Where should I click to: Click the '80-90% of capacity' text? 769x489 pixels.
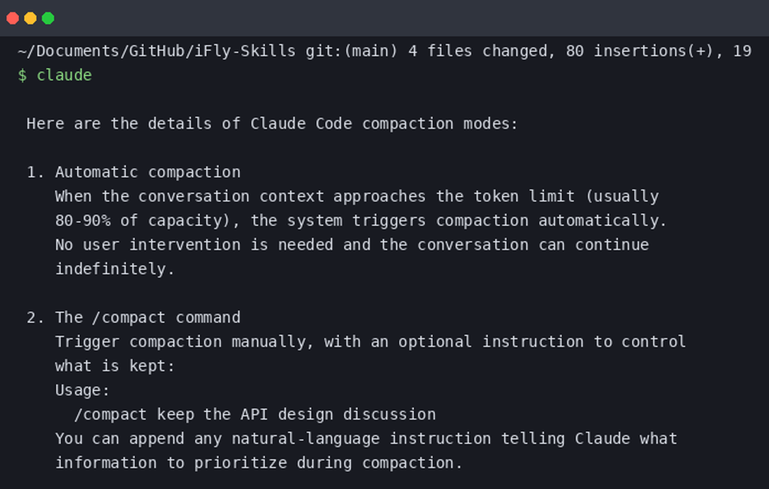142,221
